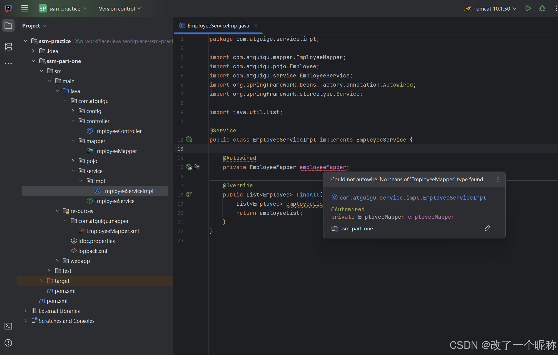Open the EmployeeServiceImpl class link in the popup

[x=413, y=198]
